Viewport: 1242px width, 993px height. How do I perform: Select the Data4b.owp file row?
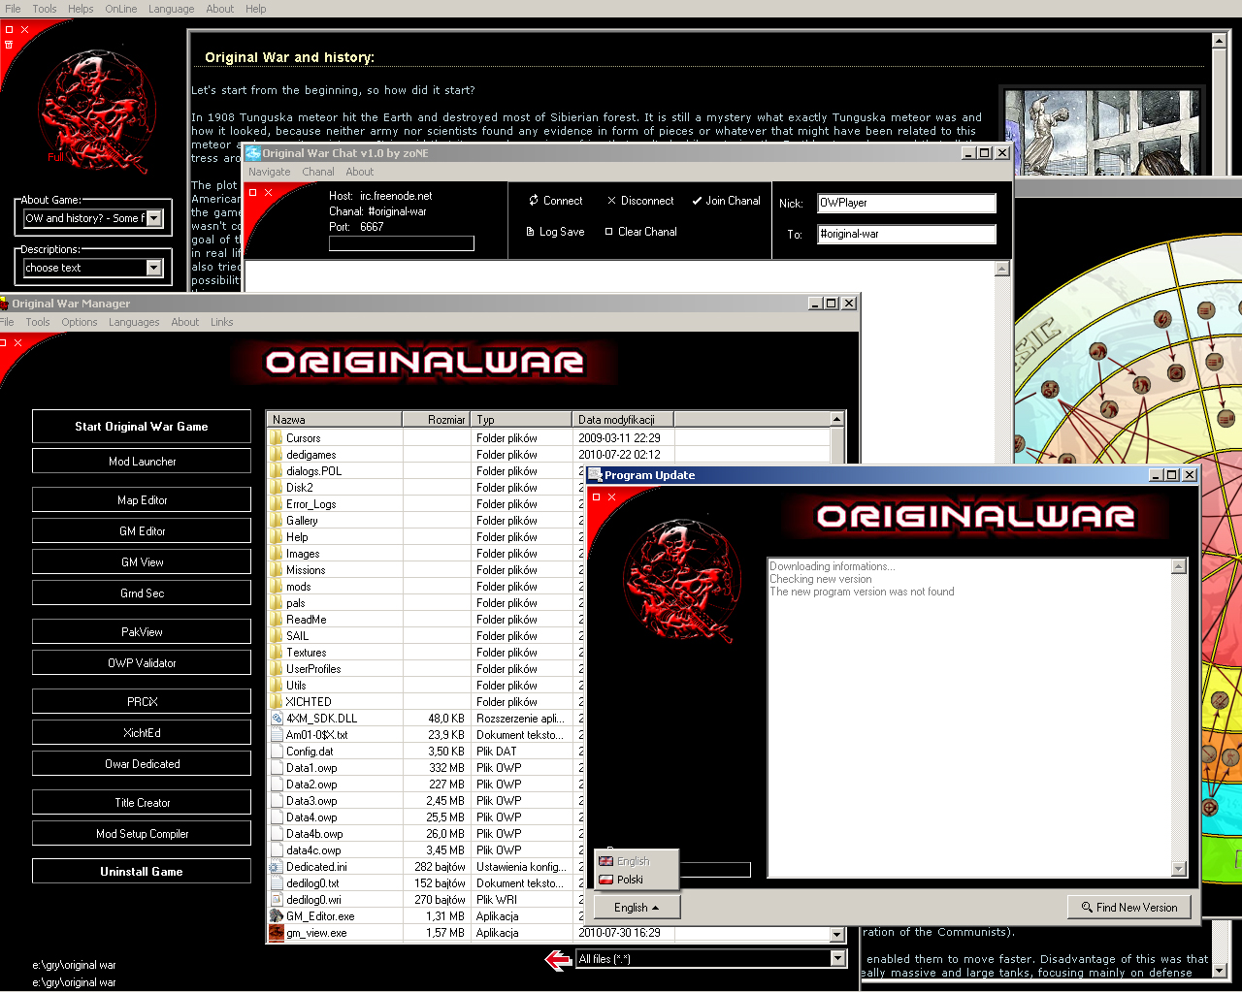[426, 834]
